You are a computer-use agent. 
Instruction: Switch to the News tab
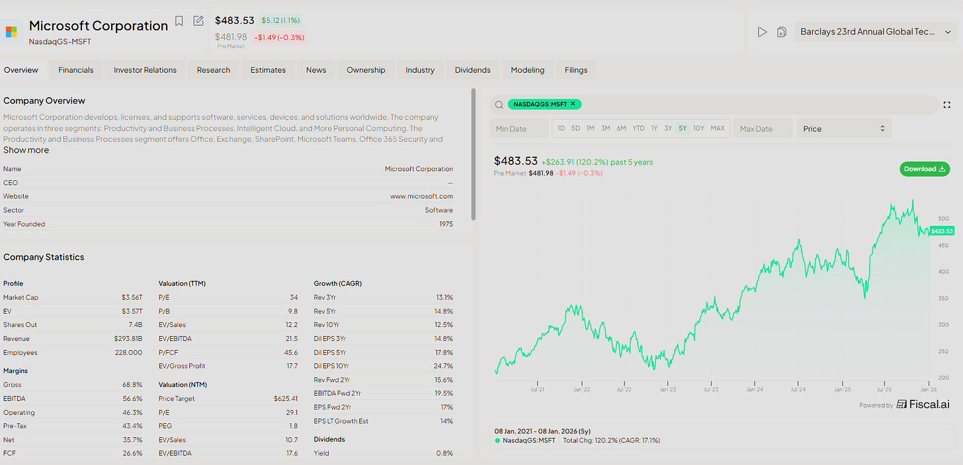316,70
